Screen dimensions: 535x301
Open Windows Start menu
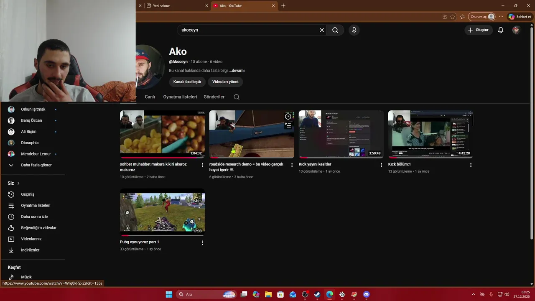169,294
